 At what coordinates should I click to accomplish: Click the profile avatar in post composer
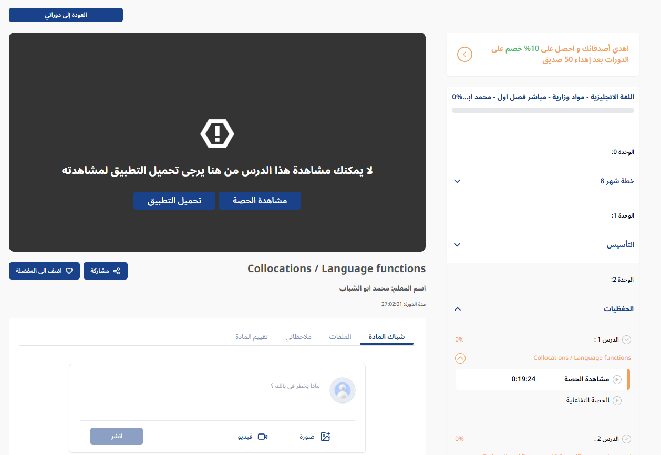(x=342, y=390)
